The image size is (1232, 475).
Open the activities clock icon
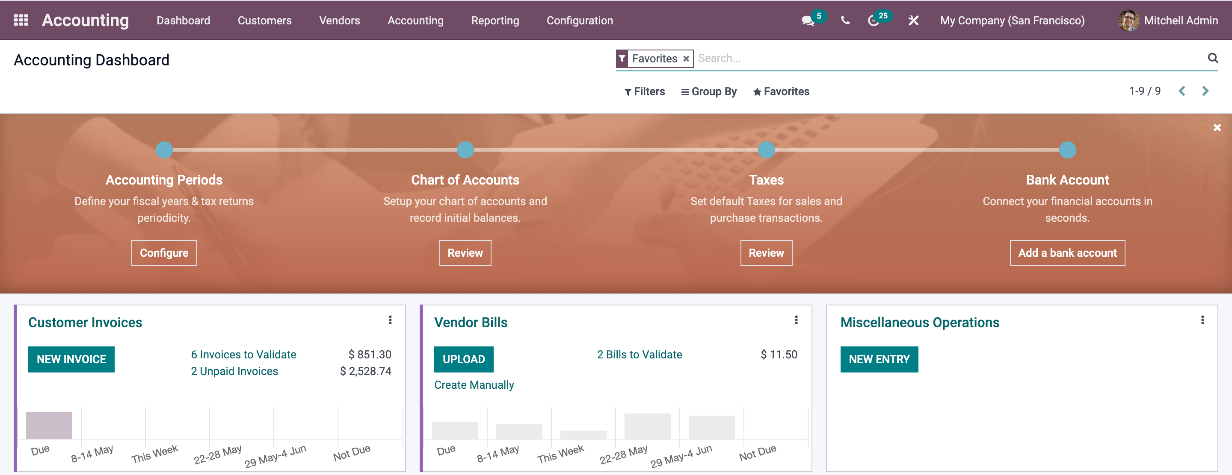[x=873, y=21]
